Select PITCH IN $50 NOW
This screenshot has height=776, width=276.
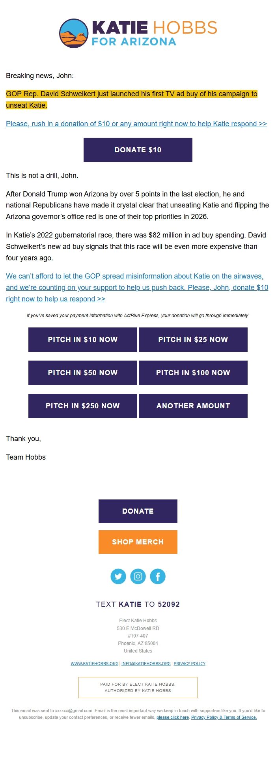point(82,372)
